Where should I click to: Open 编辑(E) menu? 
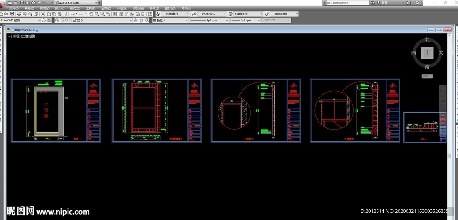29,8
